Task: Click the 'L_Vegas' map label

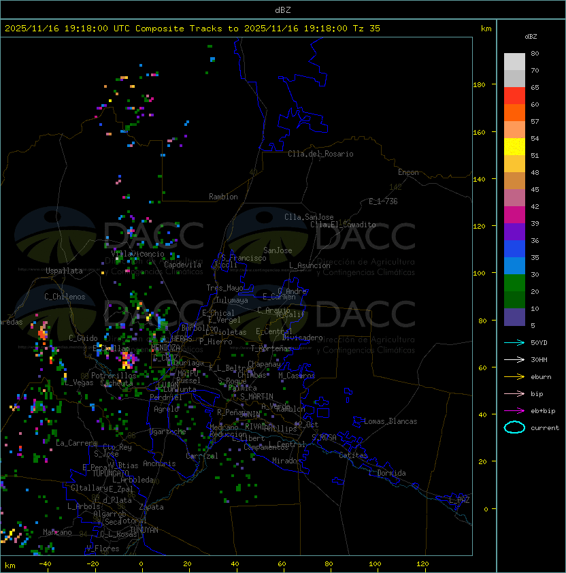Action: coord(79,382)
